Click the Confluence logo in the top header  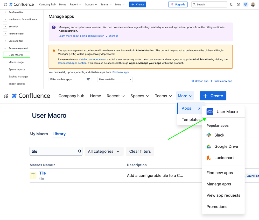coord(22,4)
